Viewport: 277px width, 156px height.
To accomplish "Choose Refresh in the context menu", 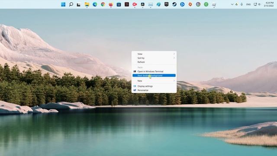I will 154,62.
